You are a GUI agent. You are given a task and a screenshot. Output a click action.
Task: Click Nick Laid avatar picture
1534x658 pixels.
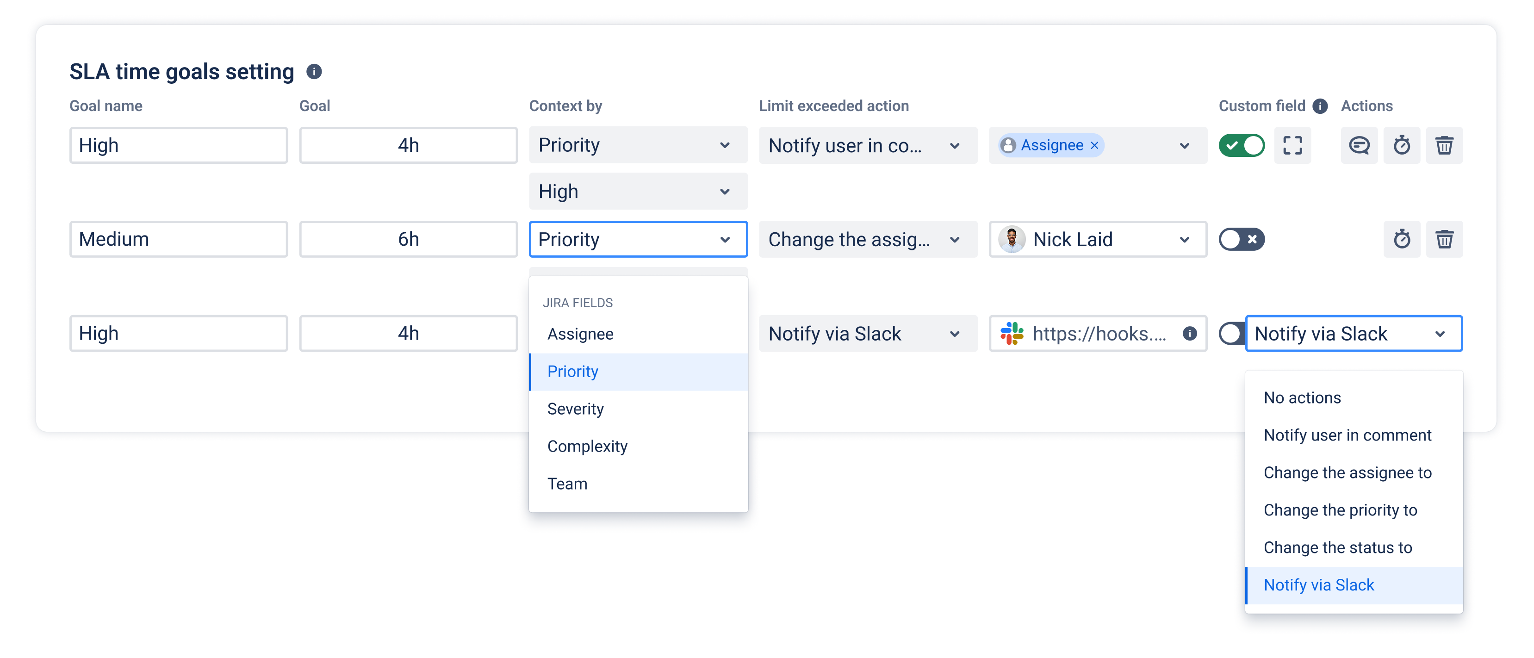(x=1012, y=239)
